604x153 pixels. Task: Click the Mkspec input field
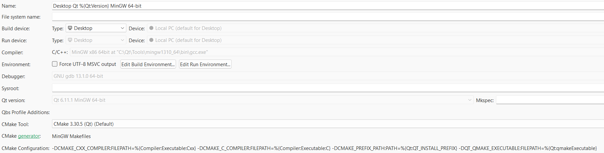(x=550, y=100)
